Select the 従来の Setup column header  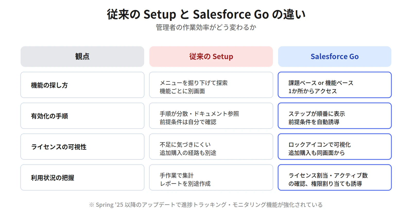pos(211,57)
